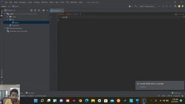This screenshot has width=185, height=104.
Task: Click the CRLF line separator status
Action: [164, 96]
